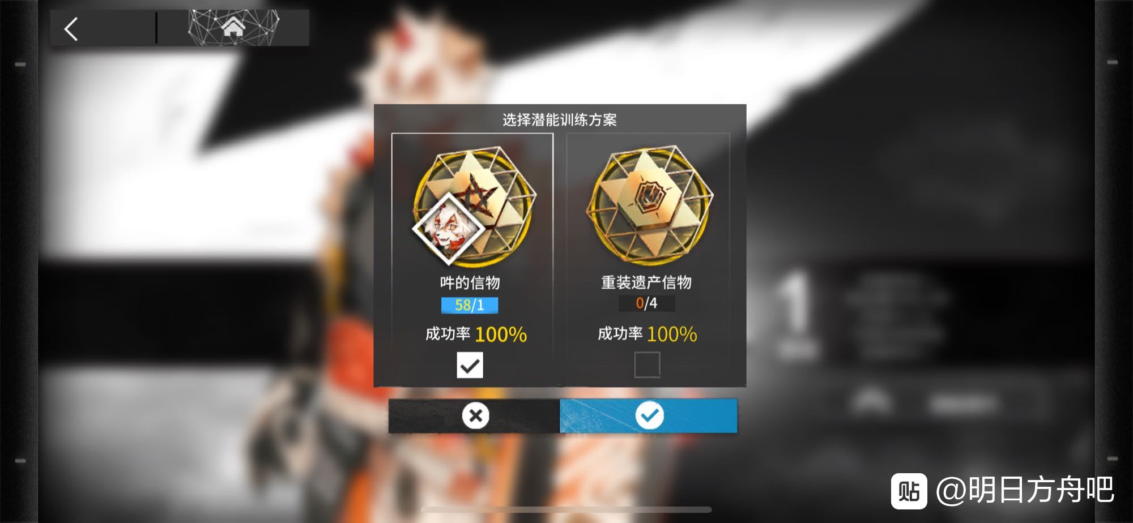Tap the operator portrait on the token
The width and height of the screenshot is (1133, 523).
[x=448, y=229]
